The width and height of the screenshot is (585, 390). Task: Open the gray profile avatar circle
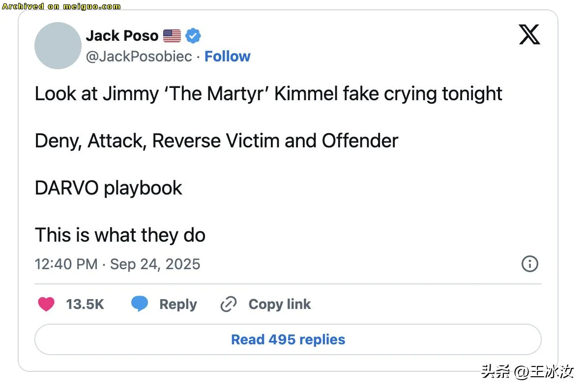pos(58,46)
